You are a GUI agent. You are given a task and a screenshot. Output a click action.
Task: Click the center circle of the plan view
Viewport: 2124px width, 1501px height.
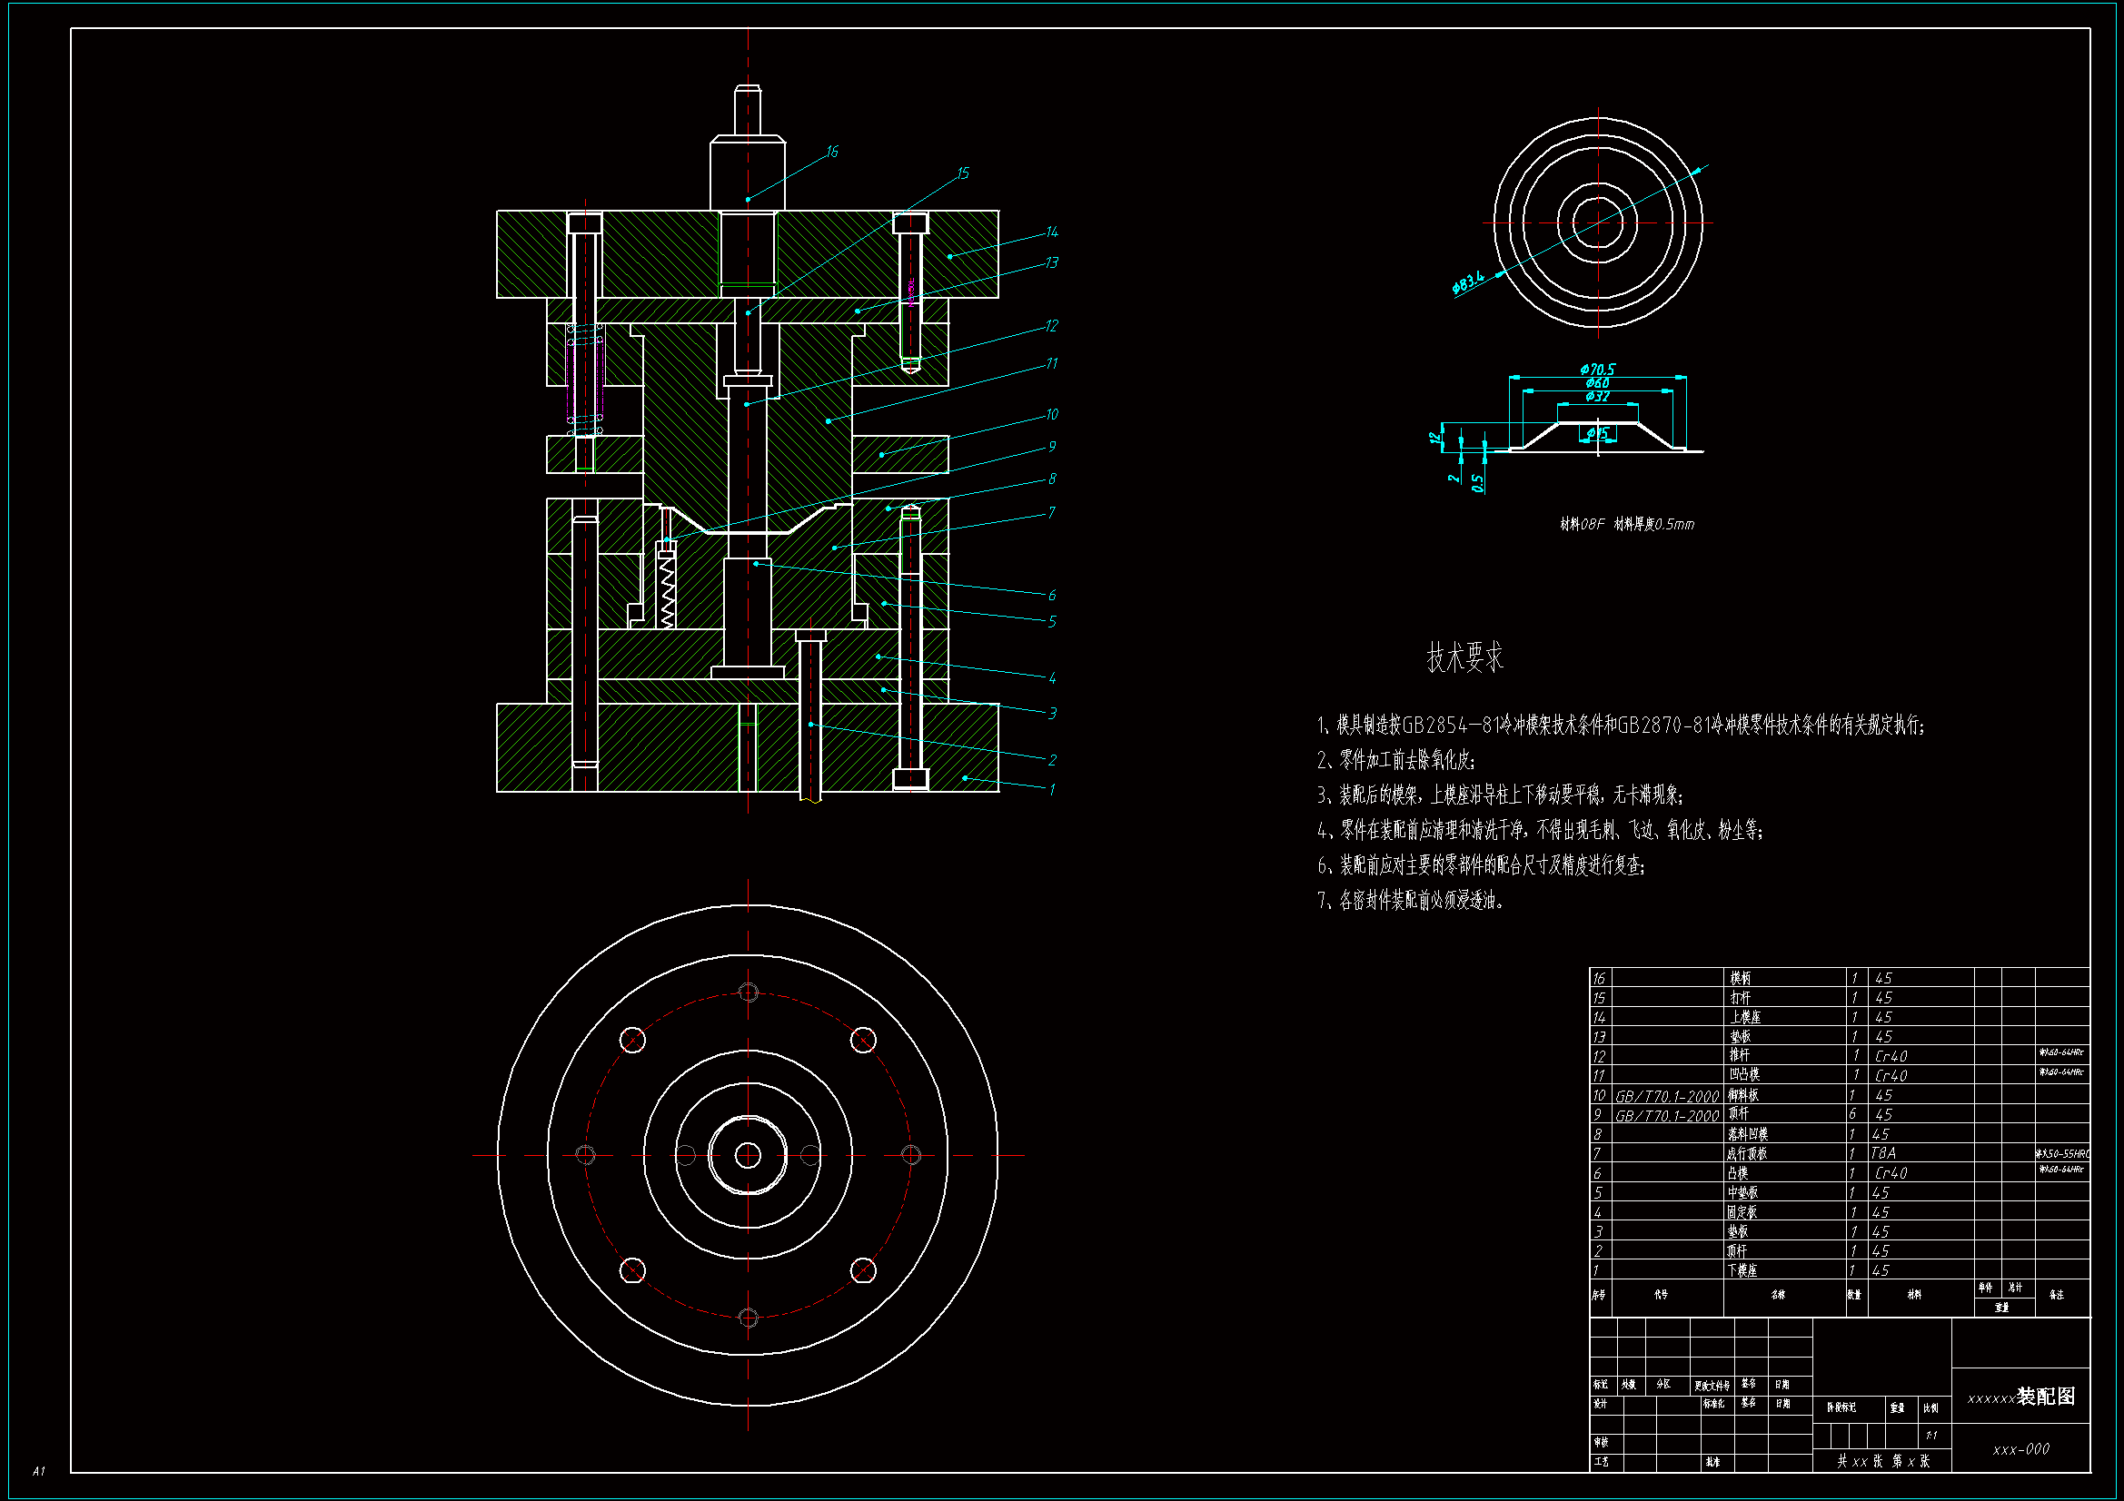[748, 1155]
